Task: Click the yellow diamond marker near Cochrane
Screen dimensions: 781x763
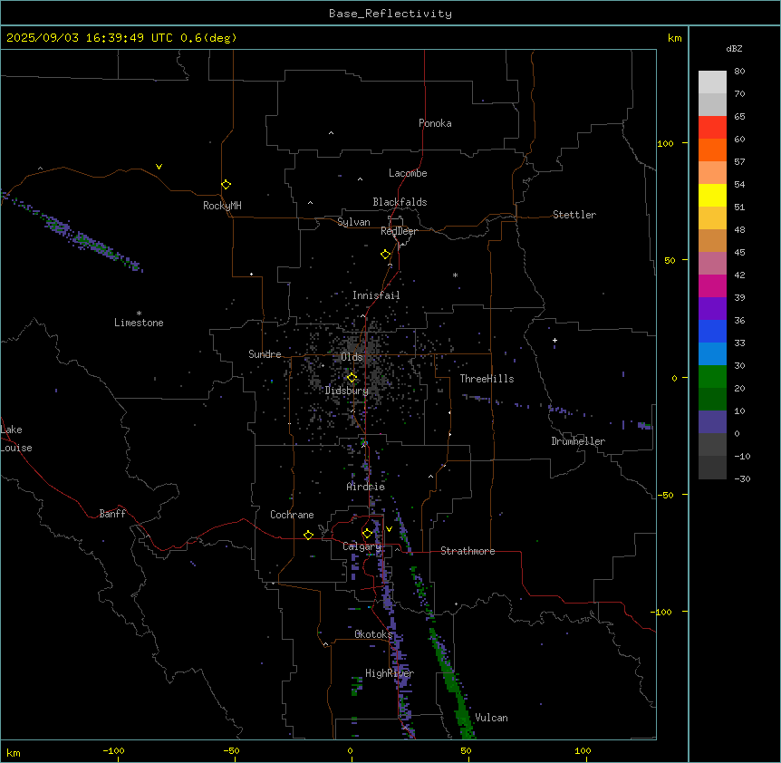Action: pos(308,535)
